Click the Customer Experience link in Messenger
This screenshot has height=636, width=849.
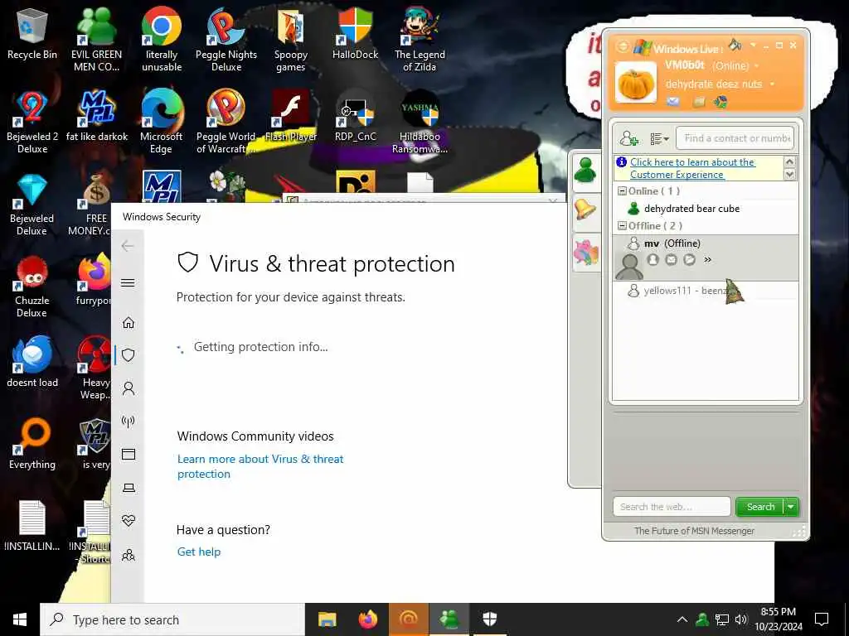[x=692, y=168]
